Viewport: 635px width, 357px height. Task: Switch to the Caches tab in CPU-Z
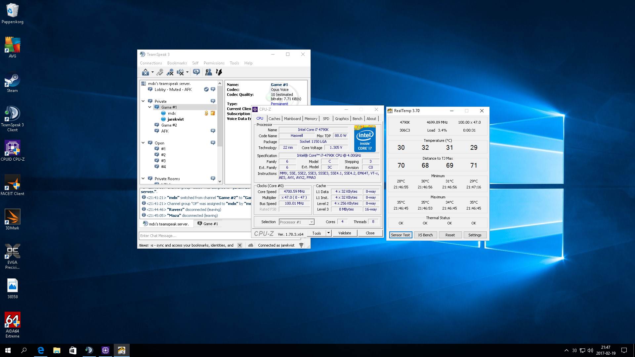pos(274,119)
